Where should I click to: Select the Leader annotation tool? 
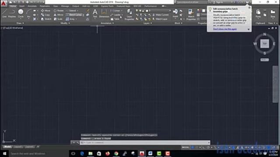click(115, 15)
